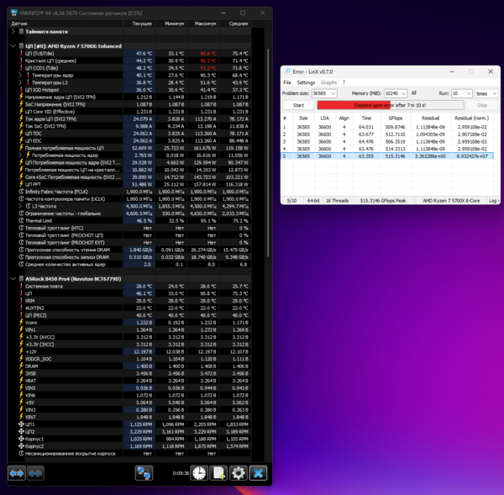
Task: Expand Температуры L3 subtree
Action: pyautogui.click(x=20, y=82)
